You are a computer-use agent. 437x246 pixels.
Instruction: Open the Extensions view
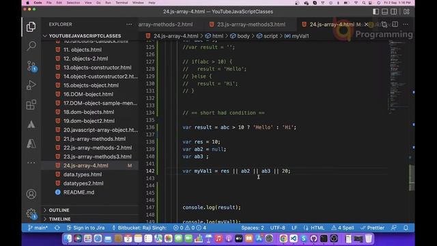tap(31, 105)
